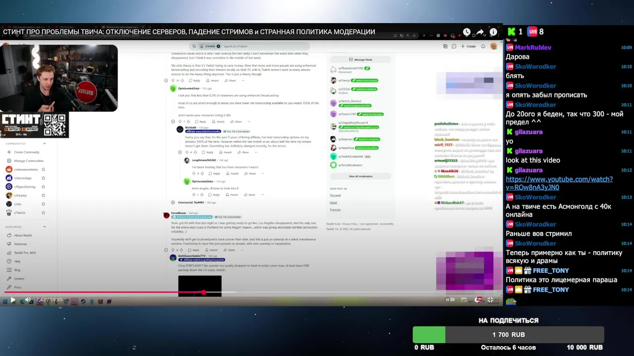The width and height of the screenshot is (634, 356).
Task: Open r/discordapp community icon
Action: [x=9, y=178]
